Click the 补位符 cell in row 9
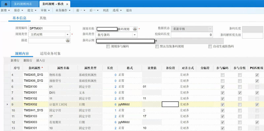The image size is (264, 131). [170, 104]
